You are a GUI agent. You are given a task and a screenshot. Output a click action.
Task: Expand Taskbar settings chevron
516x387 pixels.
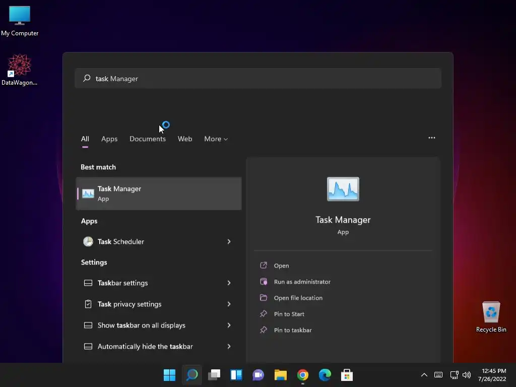[x=229, y=283]
